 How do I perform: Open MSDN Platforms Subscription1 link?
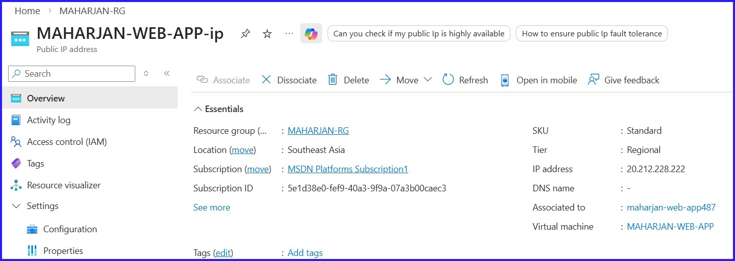[x=348, y=169]
